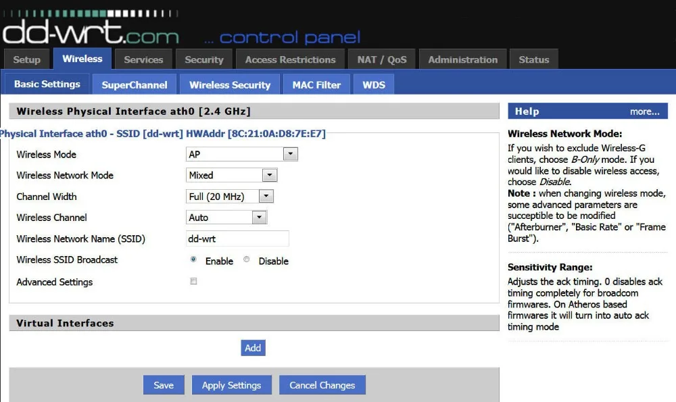Click the Virtual Interfaces heading
This screenshot has height=402, width=676.
[x=65, y=323]
